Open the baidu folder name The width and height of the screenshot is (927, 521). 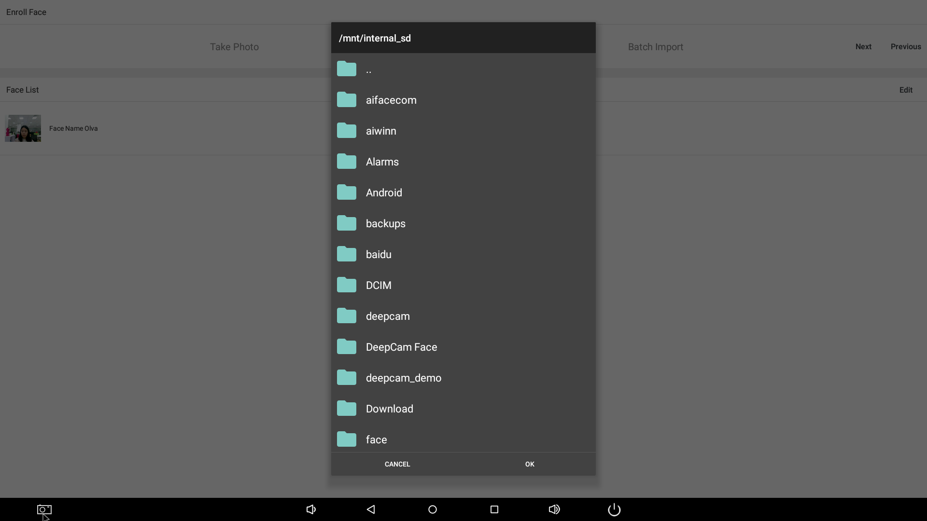[379, 254]
